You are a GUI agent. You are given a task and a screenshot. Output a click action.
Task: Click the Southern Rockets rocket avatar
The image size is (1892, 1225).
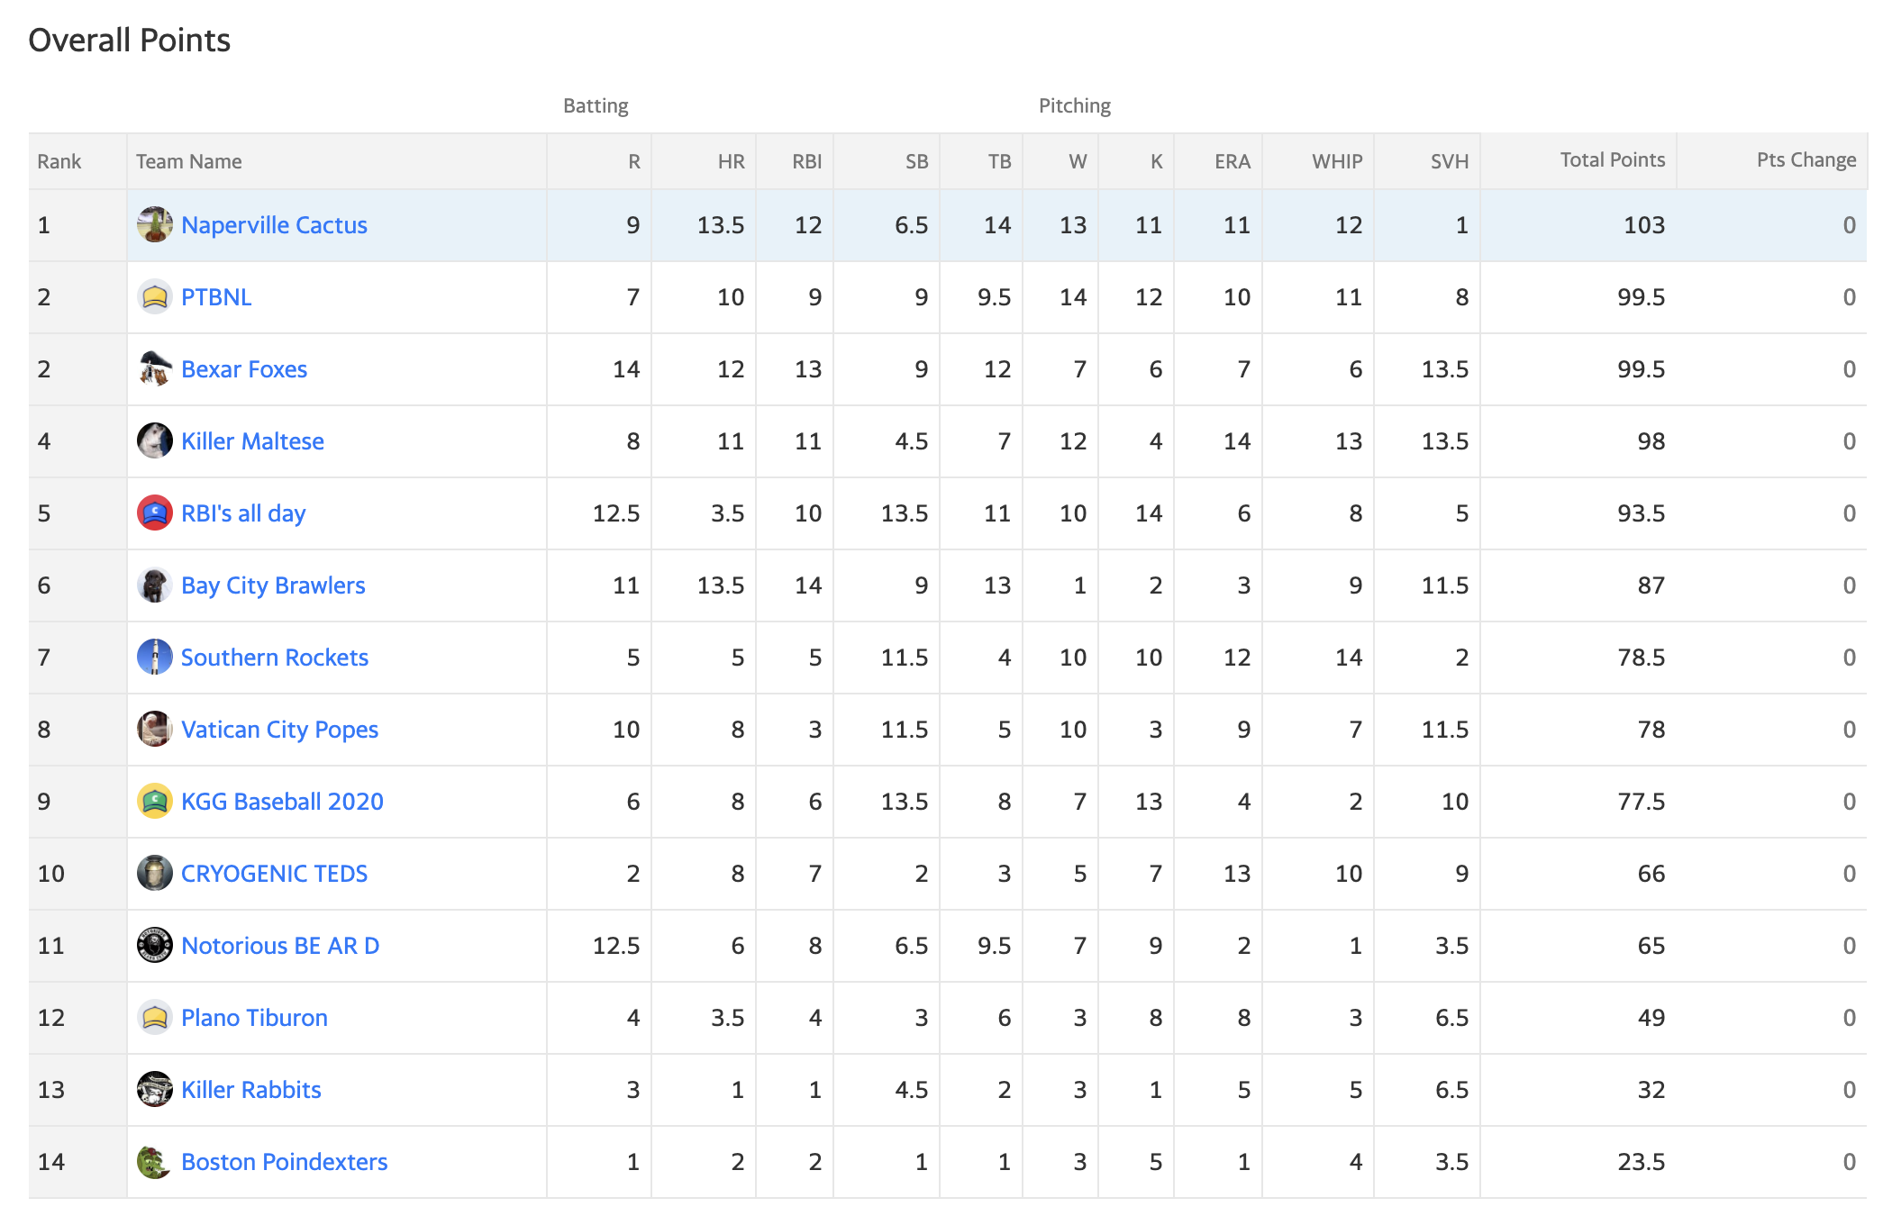coord(155,657)
